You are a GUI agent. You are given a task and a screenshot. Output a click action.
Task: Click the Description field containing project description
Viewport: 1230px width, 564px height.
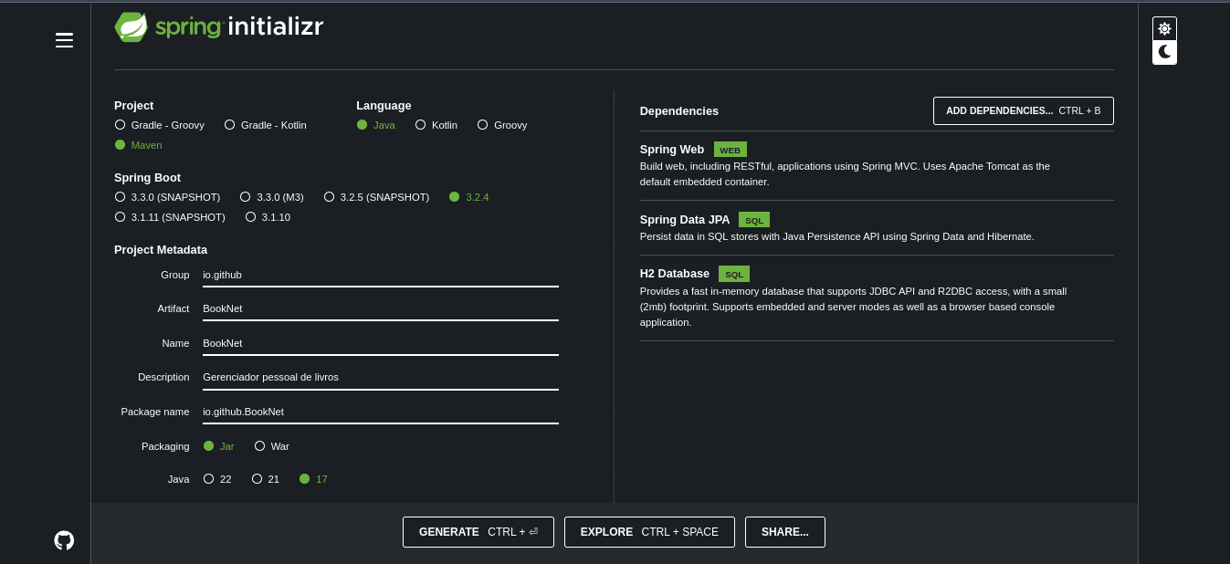[x=381, y=377]
